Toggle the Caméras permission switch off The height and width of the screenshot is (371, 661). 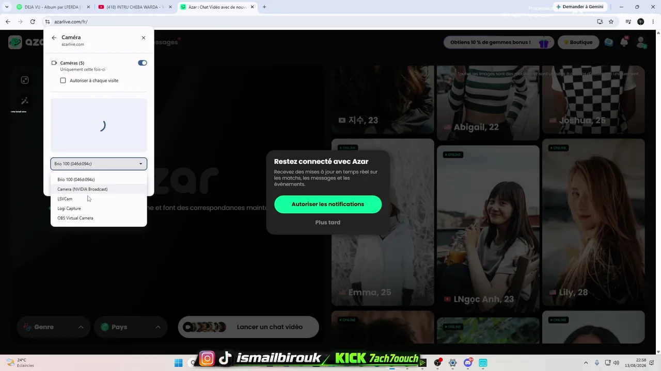pos(143,63)
